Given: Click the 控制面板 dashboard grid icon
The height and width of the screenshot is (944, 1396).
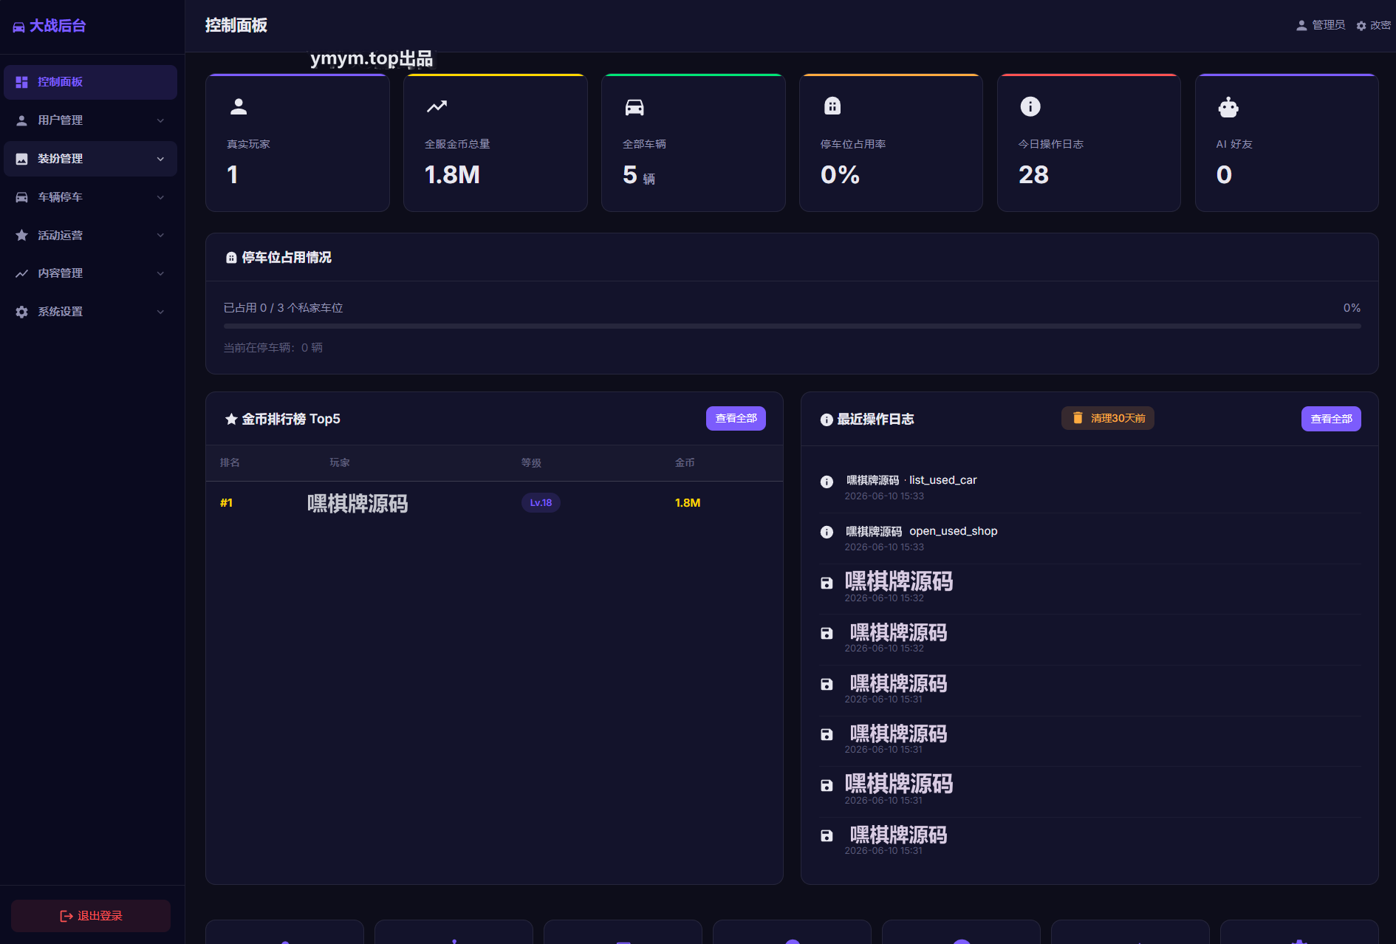Looking at the screenshot, I should [x=21, y=82].
